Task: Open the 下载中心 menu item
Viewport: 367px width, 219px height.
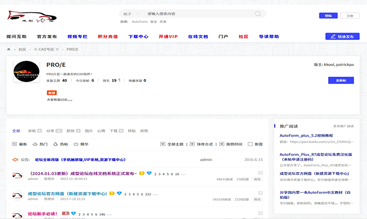Action: click(138, 36)
